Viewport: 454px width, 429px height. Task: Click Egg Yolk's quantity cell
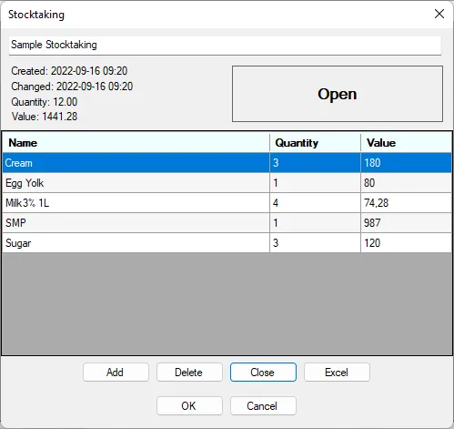315,183
